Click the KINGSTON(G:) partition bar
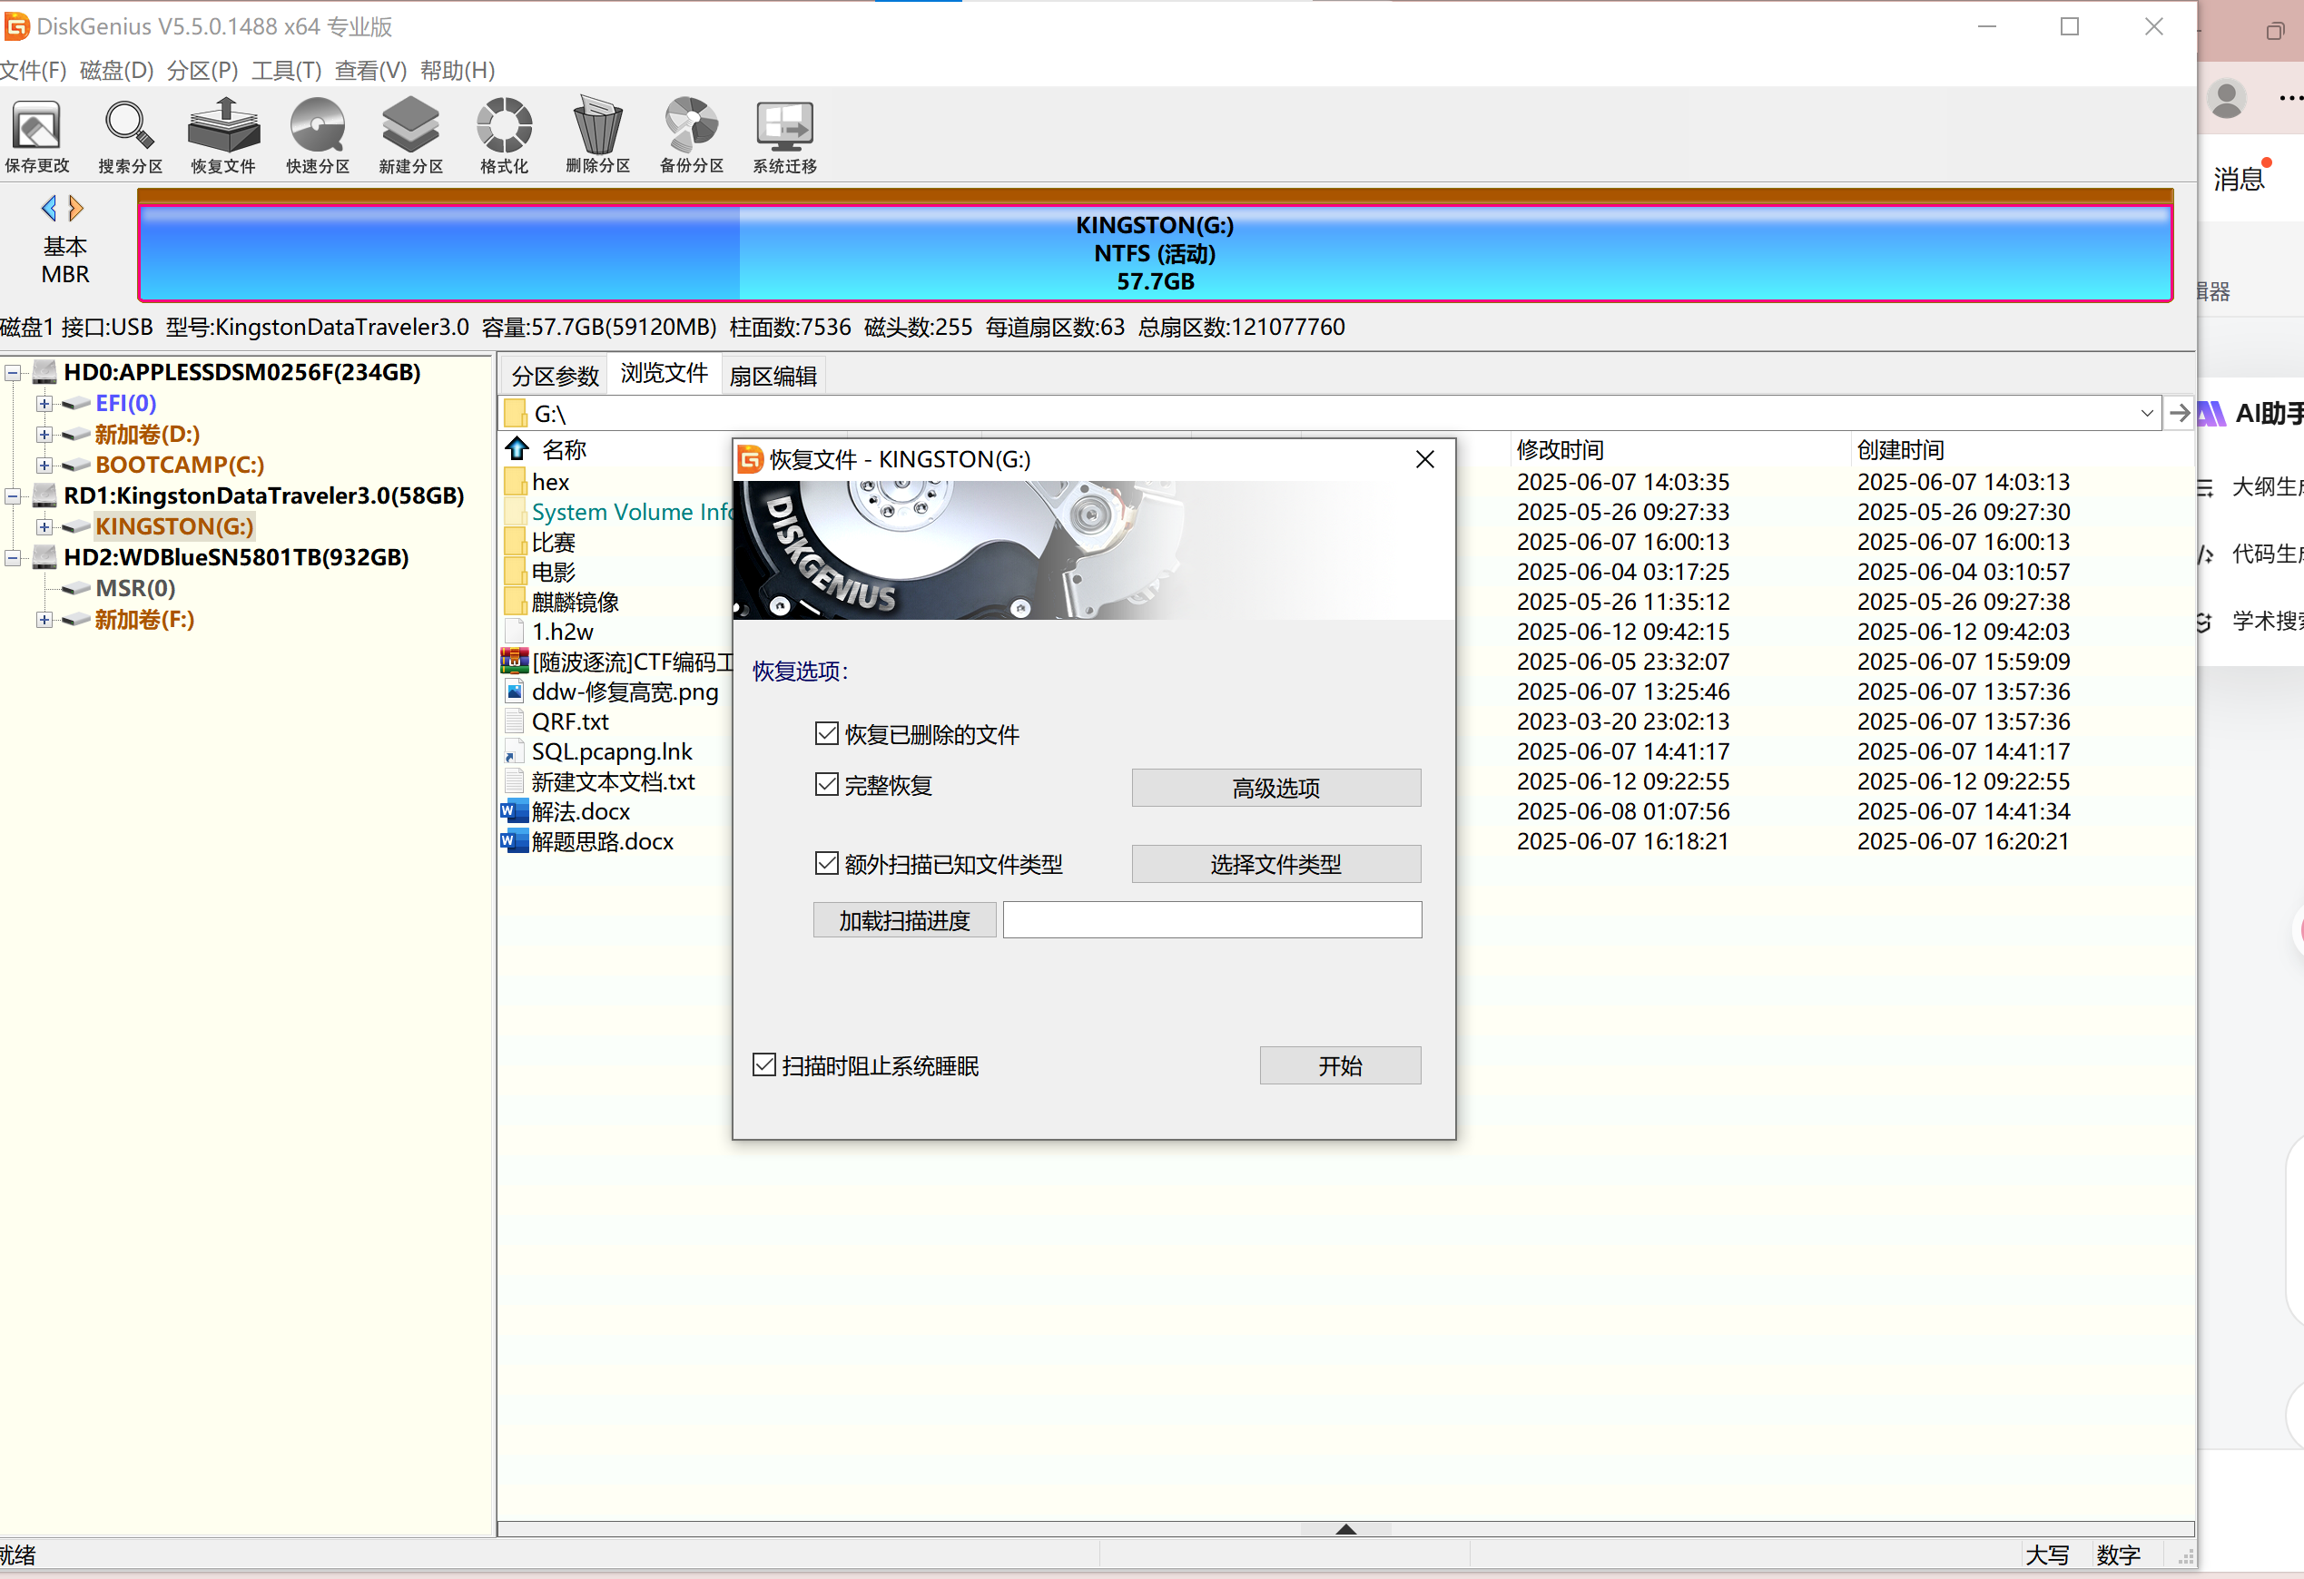The height and width of the screenshot is (1579, 2304). 1154,253
